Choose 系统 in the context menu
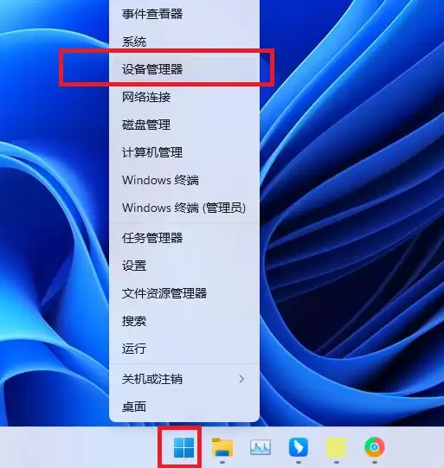 pyautogui.click(x=184, y=42)
